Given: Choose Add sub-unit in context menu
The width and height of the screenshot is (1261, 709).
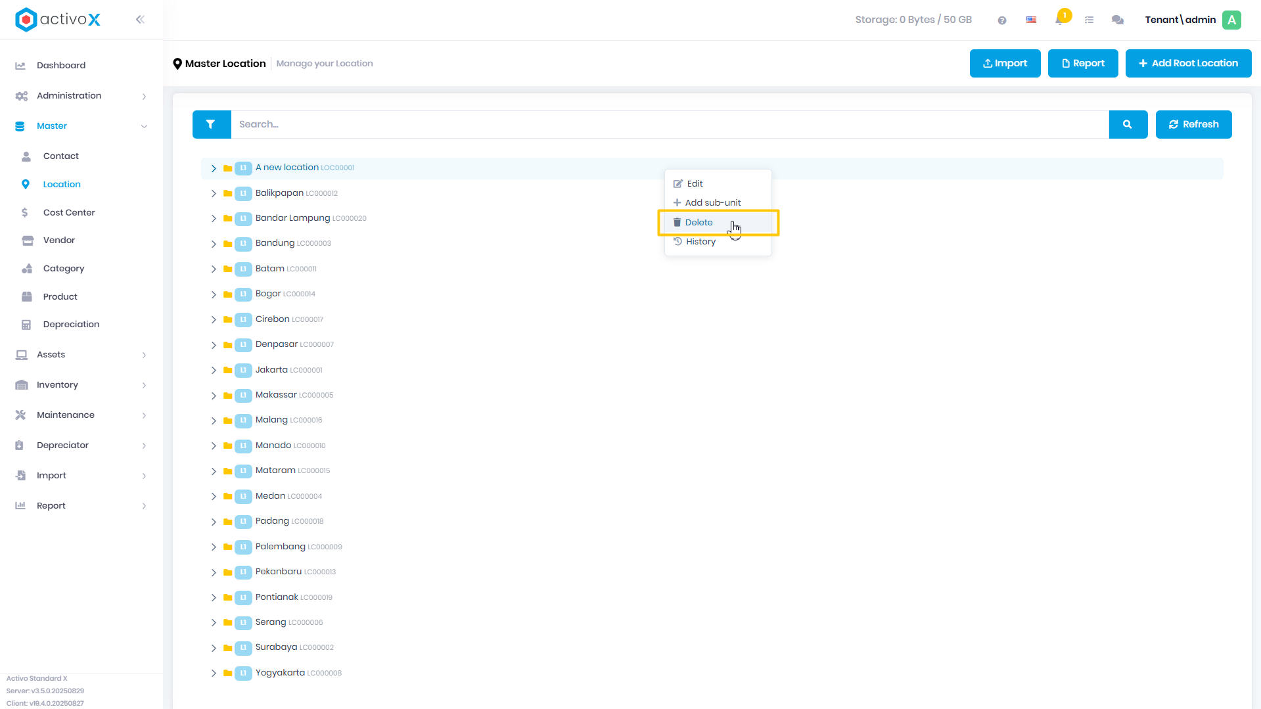Looking at the screenshot, I should (718, 203).
